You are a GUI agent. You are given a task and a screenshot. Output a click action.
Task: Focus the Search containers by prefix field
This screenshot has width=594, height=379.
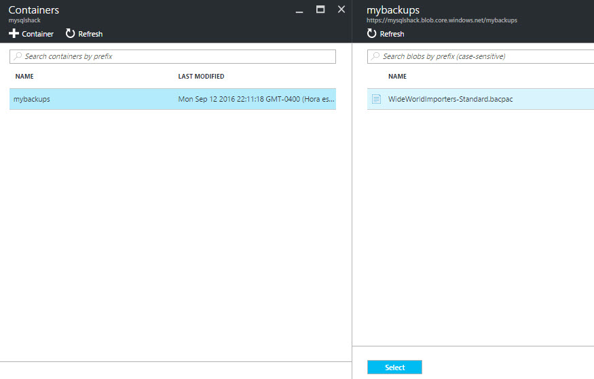coord(177,56)
